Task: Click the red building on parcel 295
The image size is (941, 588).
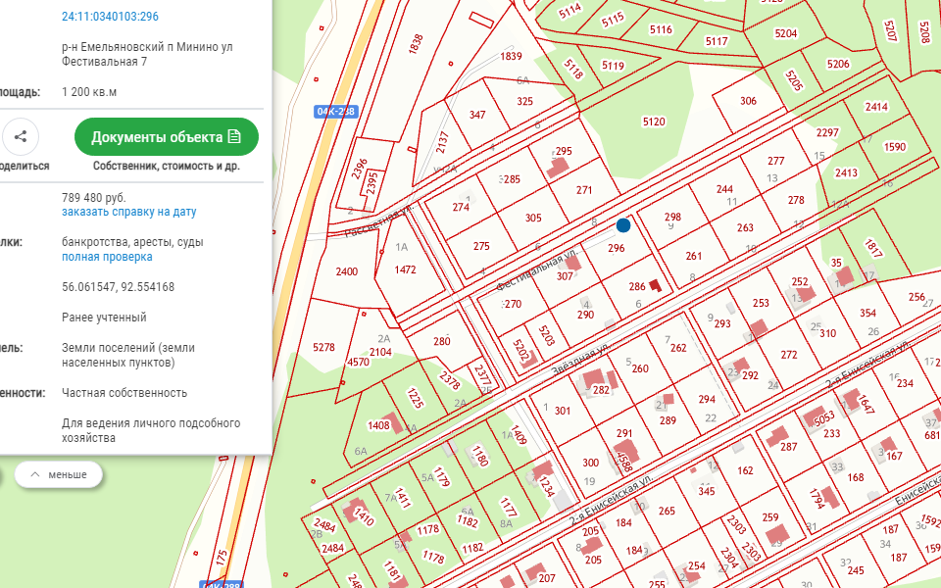Action: pos(557,167)
